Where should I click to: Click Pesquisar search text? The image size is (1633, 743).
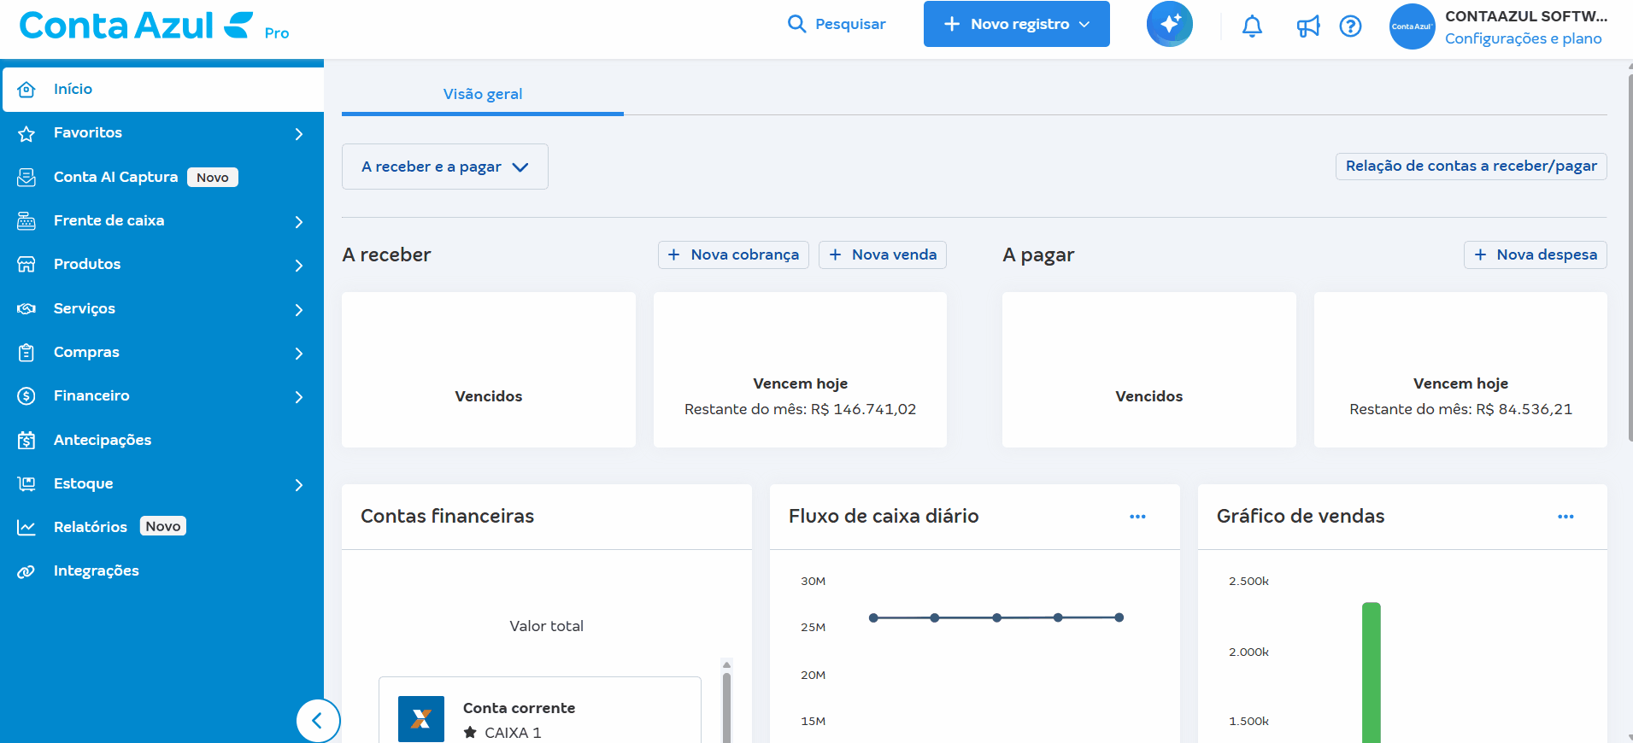click(850, 24)
